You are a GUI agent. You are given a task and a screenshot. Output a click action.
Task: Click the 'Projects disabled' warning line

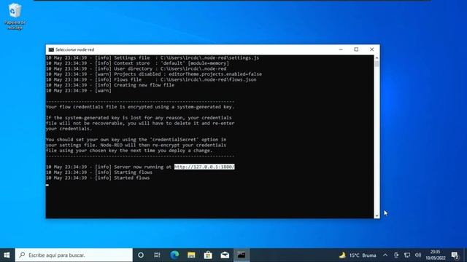(154, 74)
